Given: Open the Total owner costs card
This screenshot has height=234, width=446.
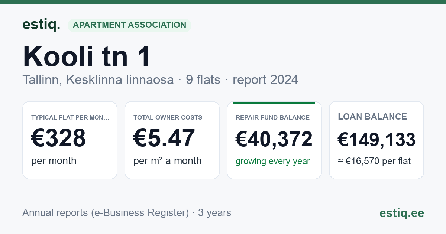Looking at the screenshot, I should coord(172,140).
